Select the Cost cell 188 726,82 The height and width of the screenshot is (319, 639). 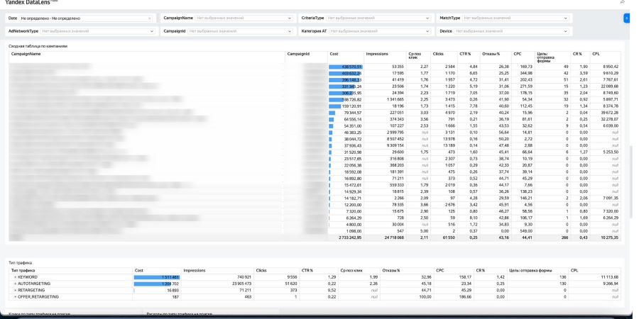coord(346,99)
